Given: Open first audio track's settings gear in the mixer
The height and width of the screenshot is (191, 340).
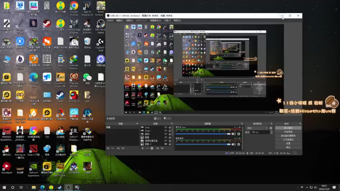Looking at the screenshot, I should coord(239,134).
